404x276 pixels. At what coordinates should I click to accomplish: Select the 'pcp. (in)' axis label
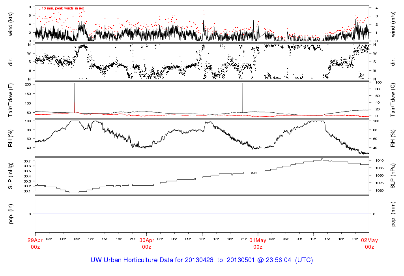11,214
